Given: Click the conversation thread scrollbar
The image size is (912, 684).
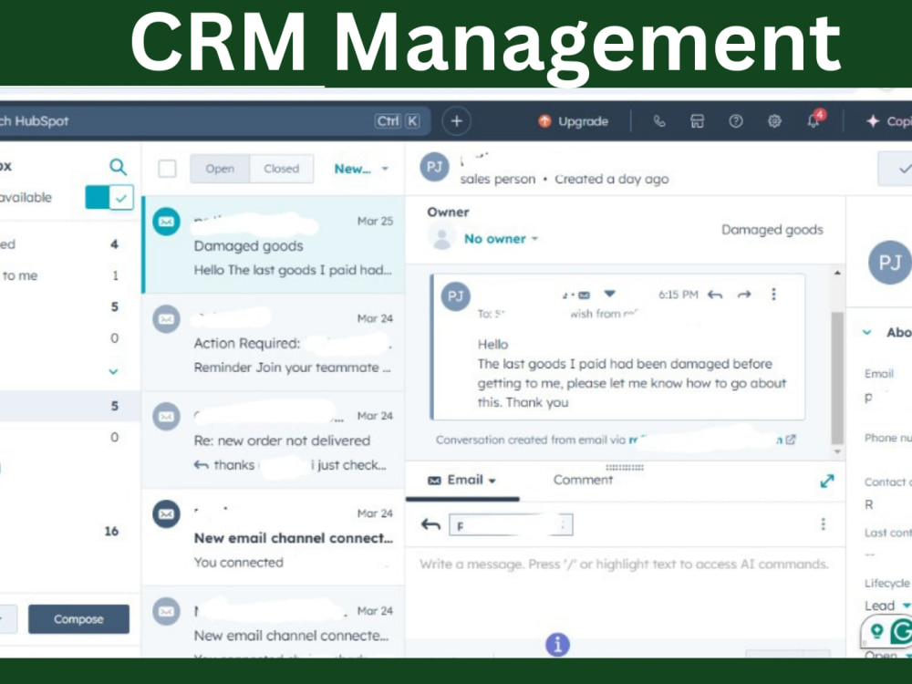Looking at the screenshot, I should pyautogui.click(x=837, y=378).
